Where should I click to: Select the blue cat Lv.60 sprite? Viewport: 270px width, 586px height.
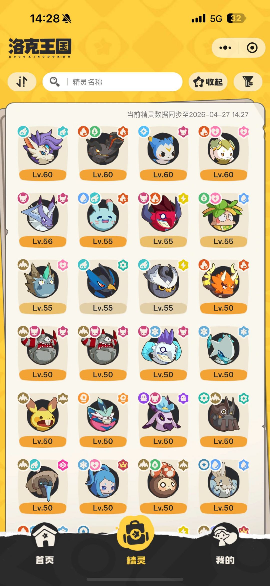coord(163,153)
